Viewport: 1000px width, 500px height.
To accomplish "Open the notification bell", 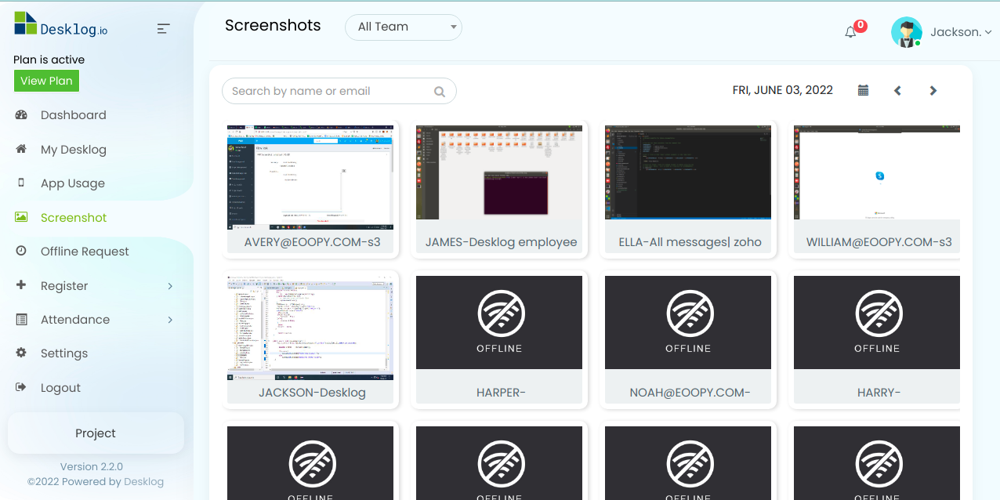I will [850, 32].
